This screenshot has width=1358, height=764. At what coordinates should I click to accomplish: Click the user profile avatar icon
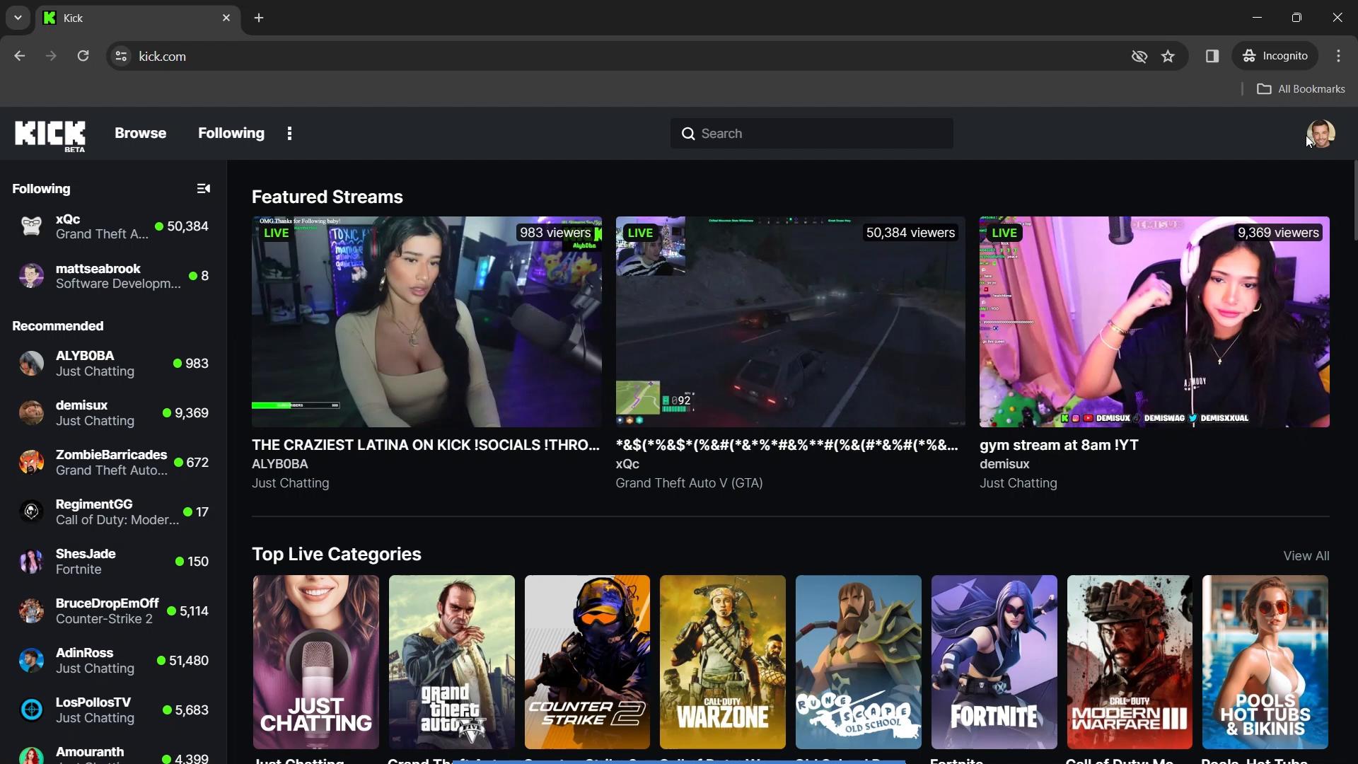[1322, 134]
